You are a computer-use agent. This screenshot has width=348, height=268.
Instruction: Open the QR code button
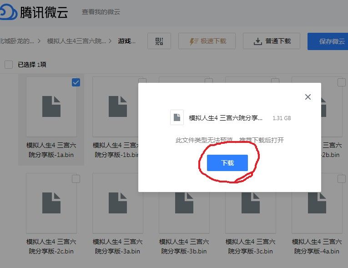[x=159, y=41]
